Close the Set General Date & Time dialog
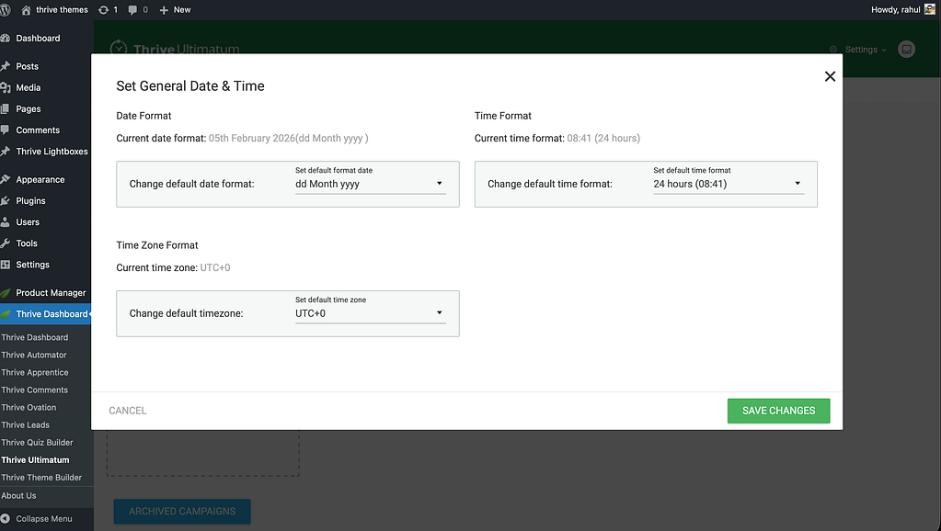Viewport: 941px width, 531px height. (830, 76)
